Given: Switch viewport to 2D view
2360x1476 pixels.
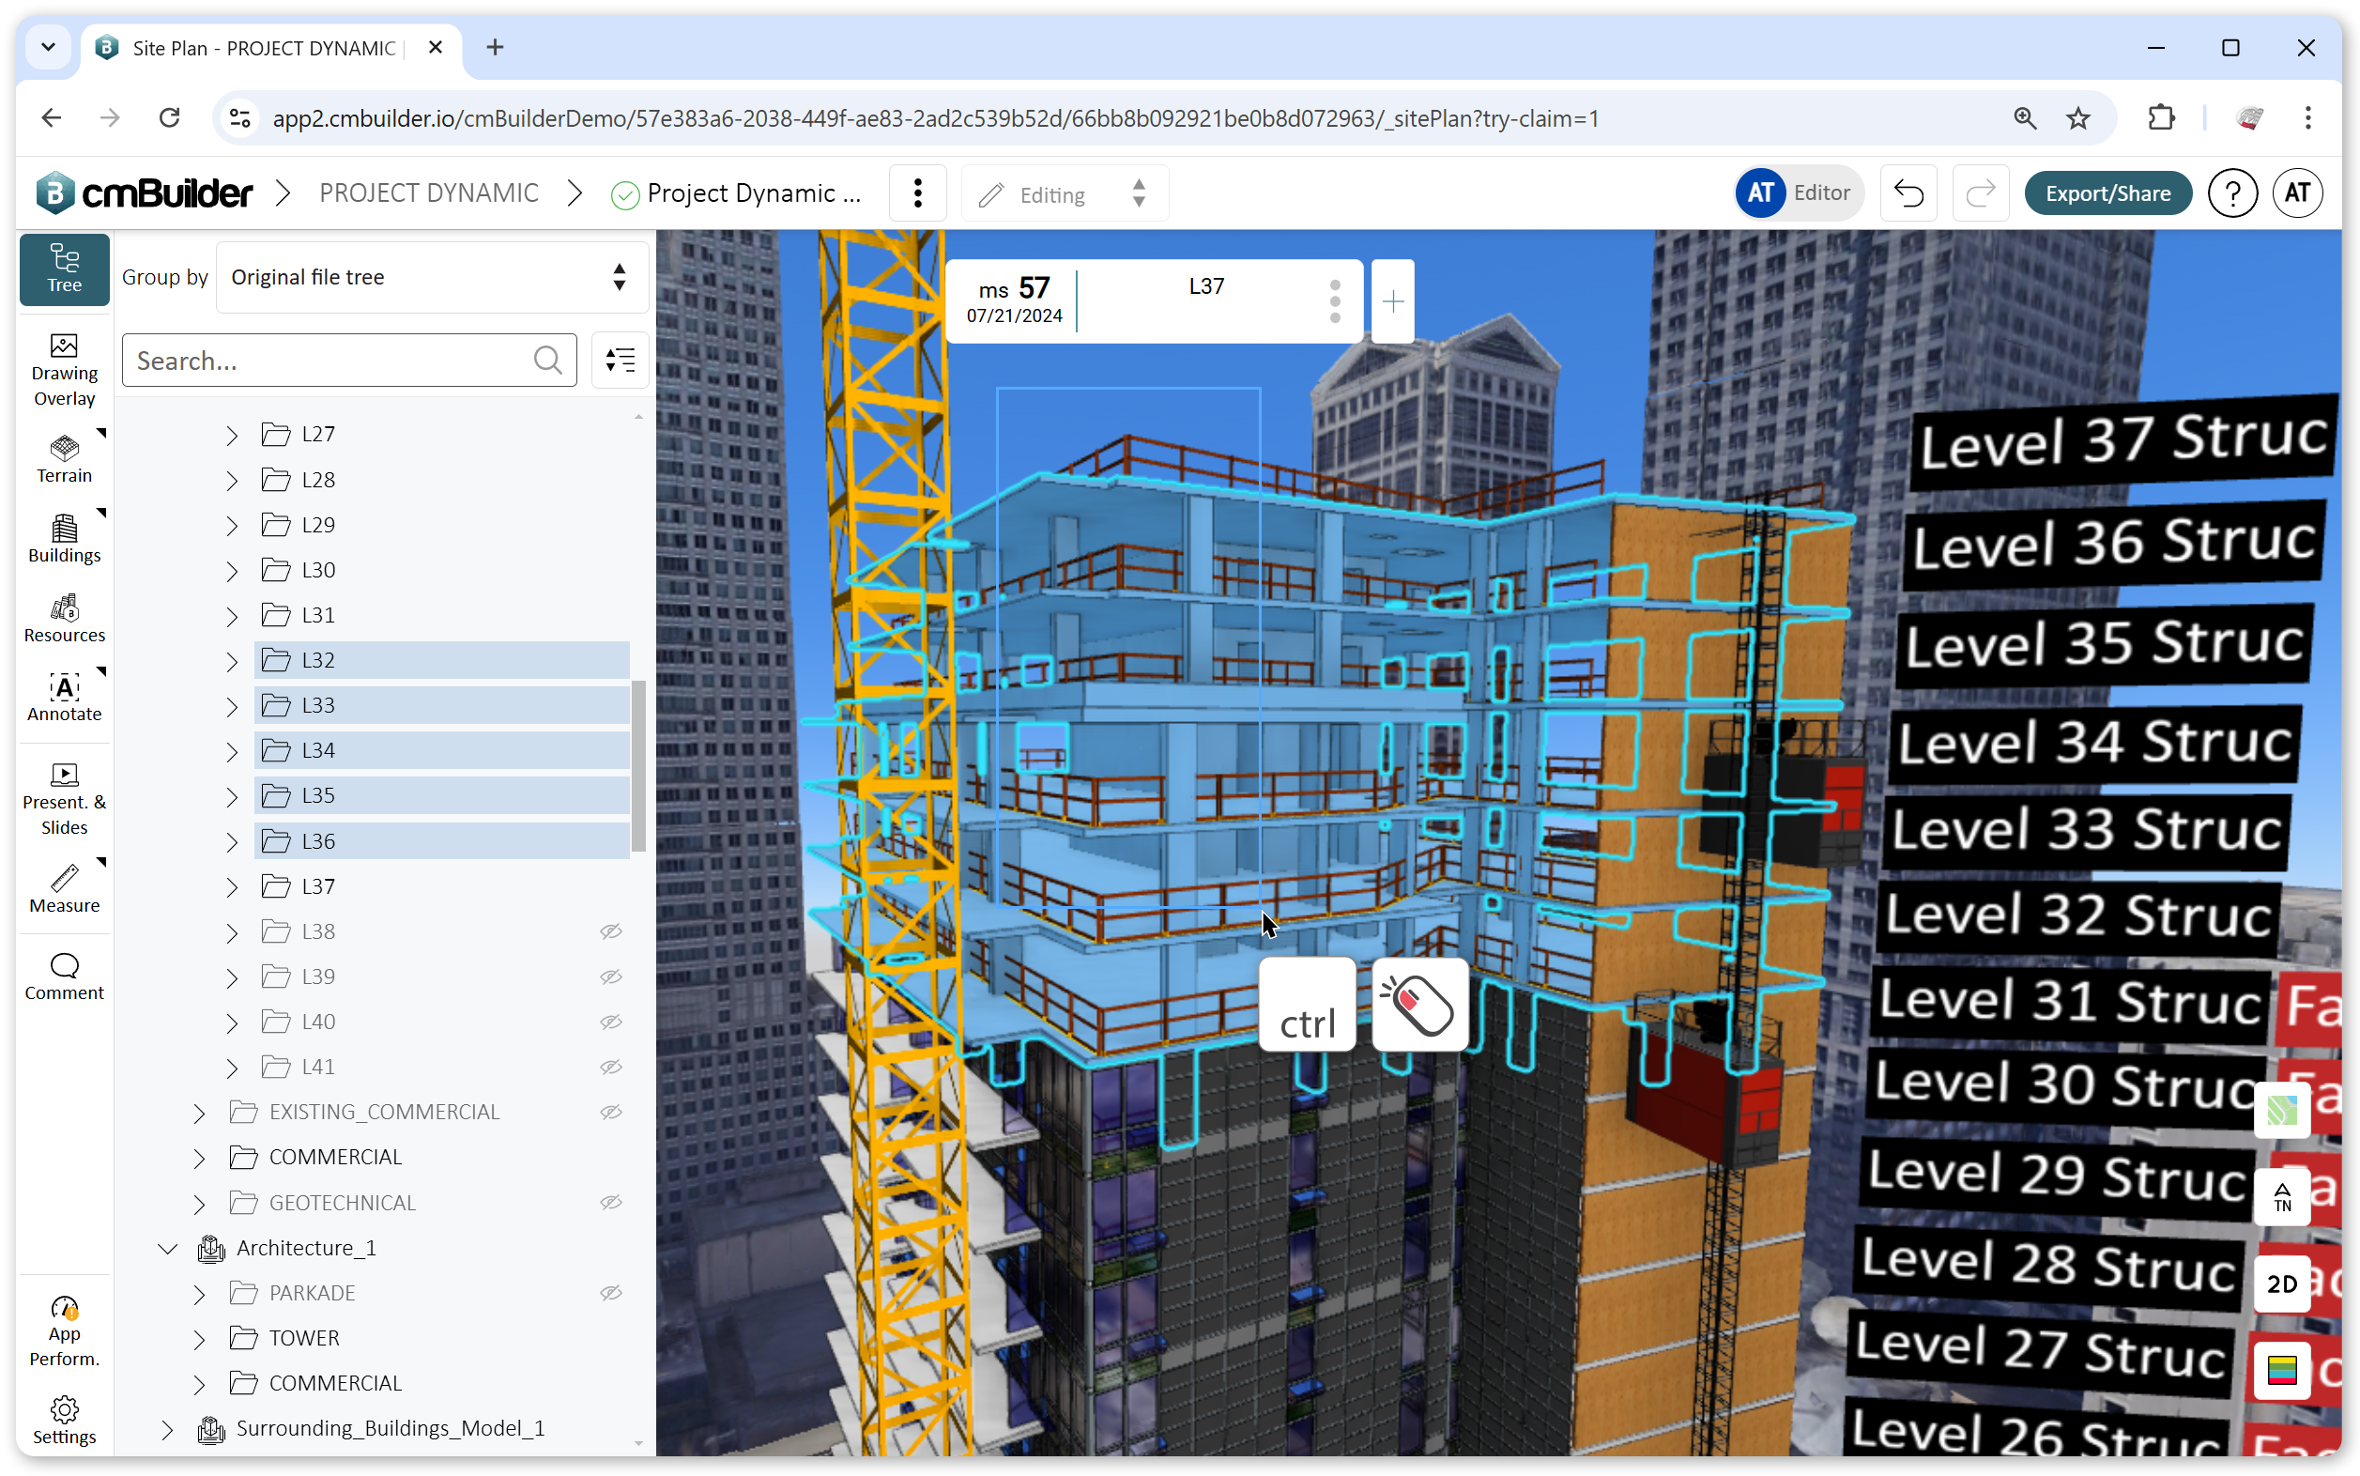Looking at the screenshot, I should [x=2281, y=1284].
